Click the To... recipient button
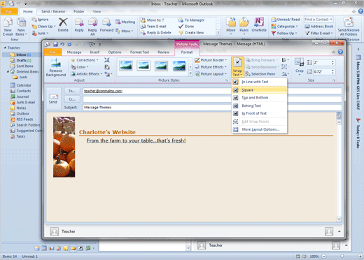Image resolution: width=364 pixels, height=260 pixels. 72,91
